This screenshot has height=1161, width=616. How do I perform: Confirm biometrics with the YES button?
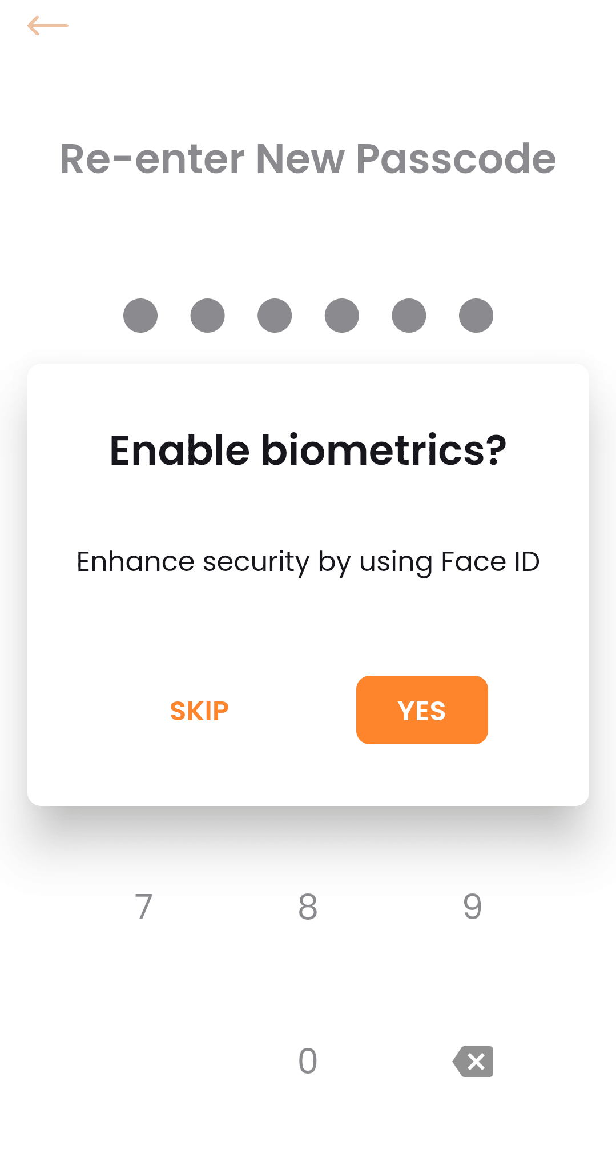[x=422, y=710]
